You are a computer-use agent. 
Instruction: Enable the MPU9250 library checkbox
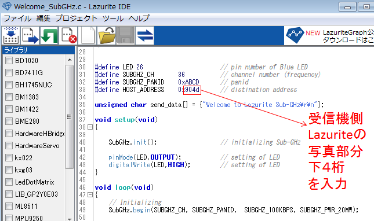[x=9, y=218]
